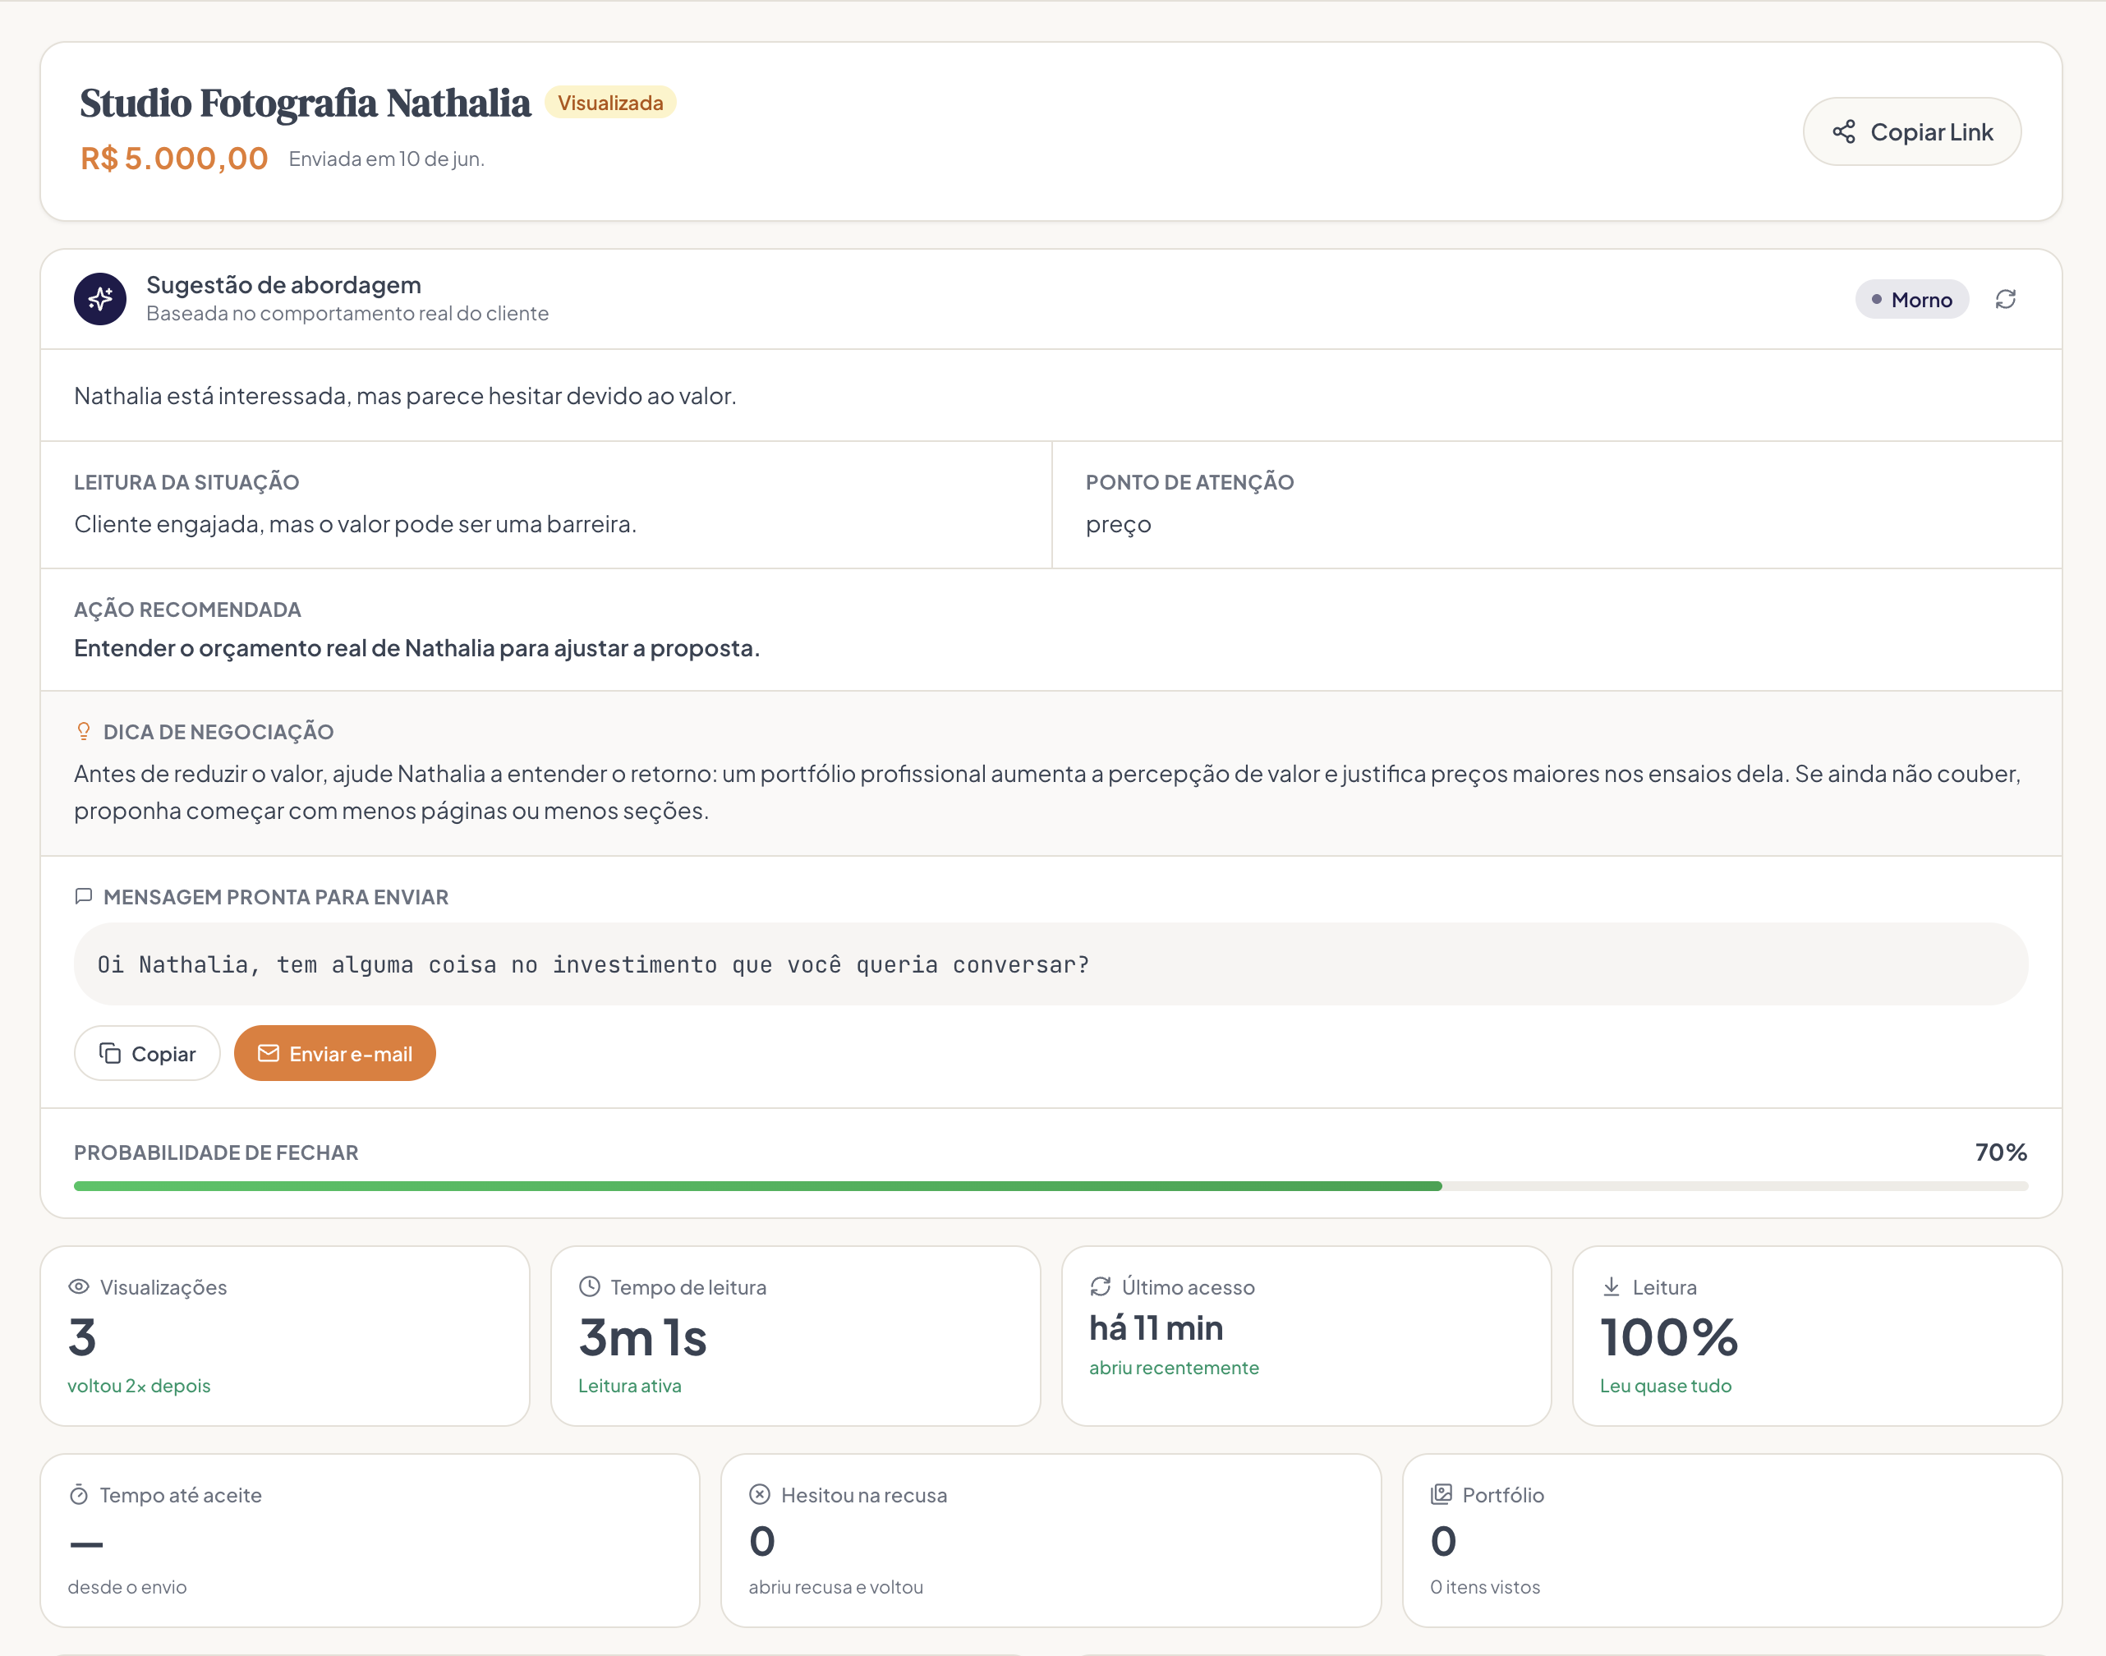The width and height of the screenshot is (2106, 1656).
Task: Click the 70% probability value
Action: [2002, 1152]
